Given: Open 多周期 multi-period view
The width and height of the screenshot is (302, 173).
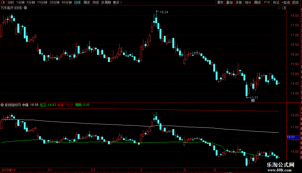Looking at the screenshot, I should click(x=106, y=2).
